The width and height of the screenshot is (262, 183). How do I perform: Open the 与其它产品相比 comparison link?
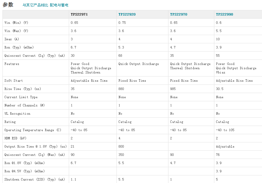tap(35, 5)
